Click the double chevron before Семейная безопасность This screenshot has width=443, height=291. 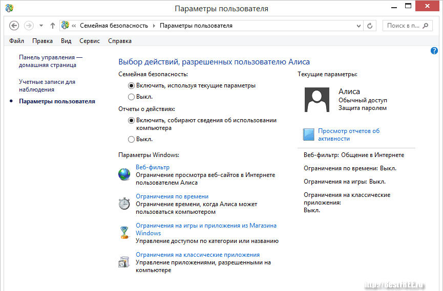point(74,26)
